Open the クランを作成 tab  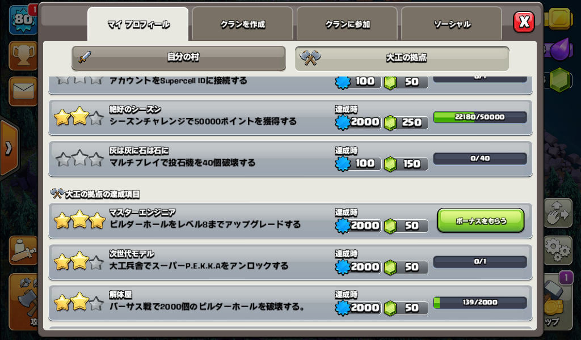pos(243,24)
